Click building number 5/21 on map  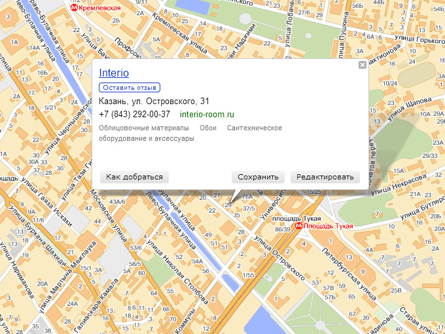pos(50,107)
